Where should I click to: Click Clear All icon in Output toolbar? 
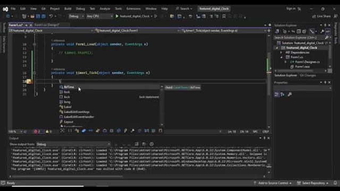click(137, 144)
